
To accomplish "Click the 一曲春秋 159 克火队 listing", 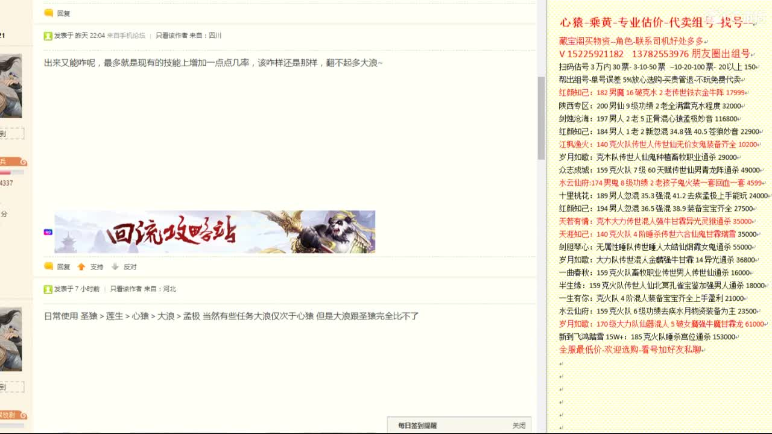I will [x=654, y=272].
